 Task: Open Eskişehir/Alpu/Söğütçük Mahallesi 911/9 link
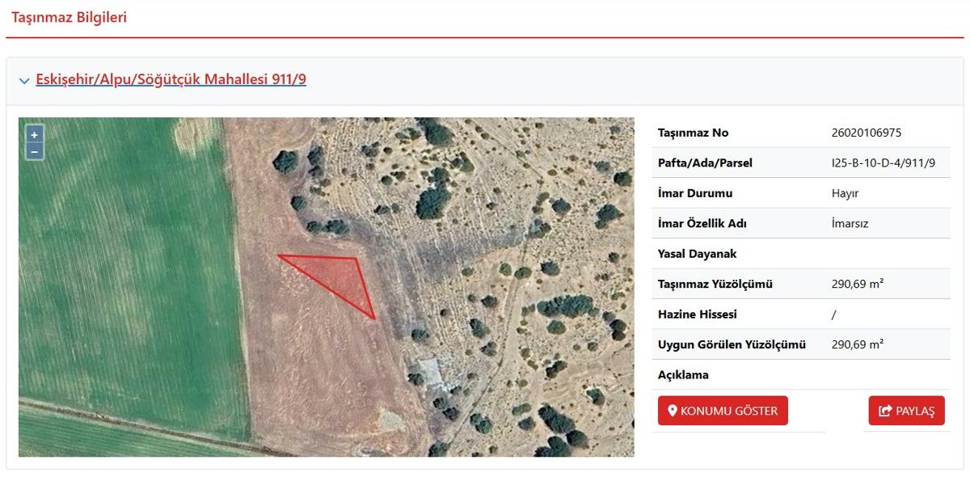tap(171, 79)
